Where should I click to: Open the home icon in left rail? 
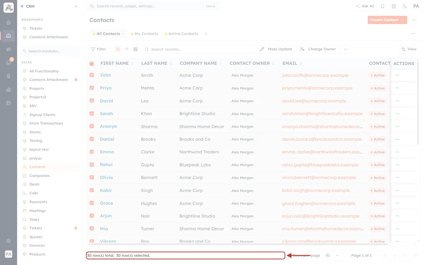(9, 22)
